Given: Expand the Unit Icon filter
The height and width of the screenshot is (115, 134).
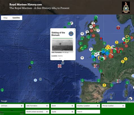Looking at the screenshot, I should tap(12, 106).
